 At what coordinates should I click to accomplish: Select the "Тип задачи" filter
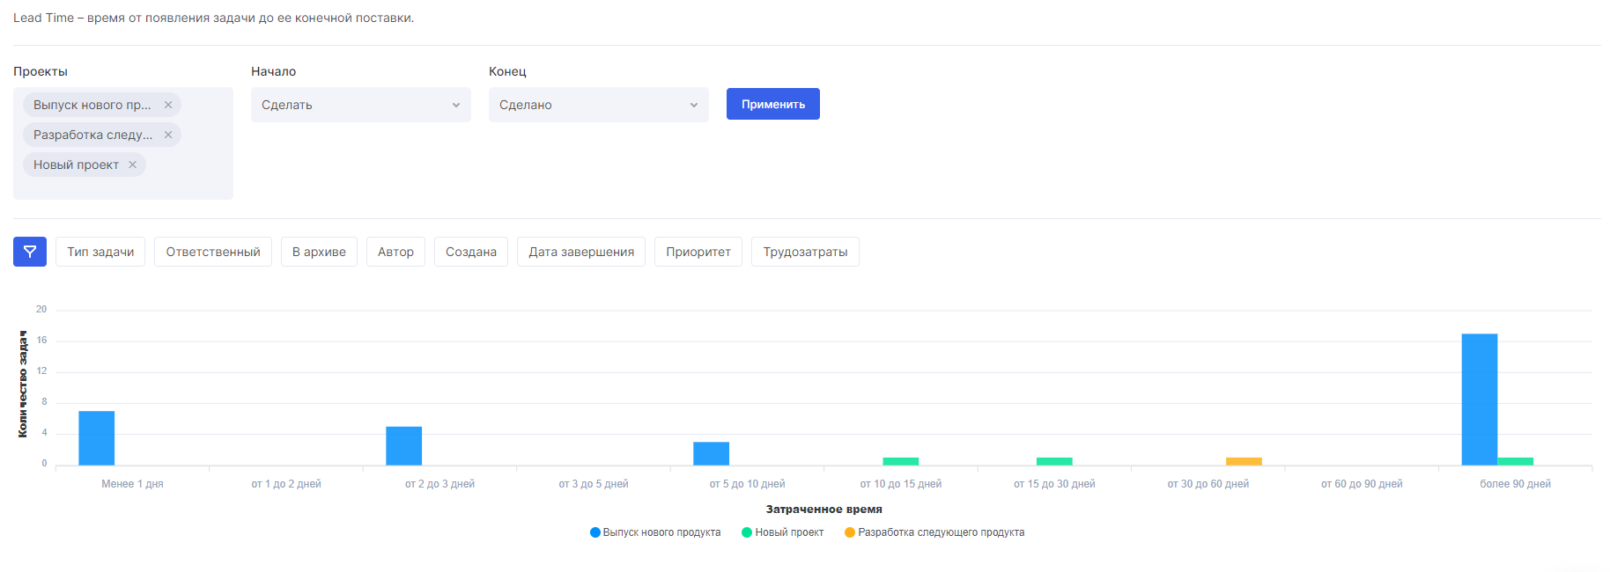pyautogui.click(x=100, y=252)
